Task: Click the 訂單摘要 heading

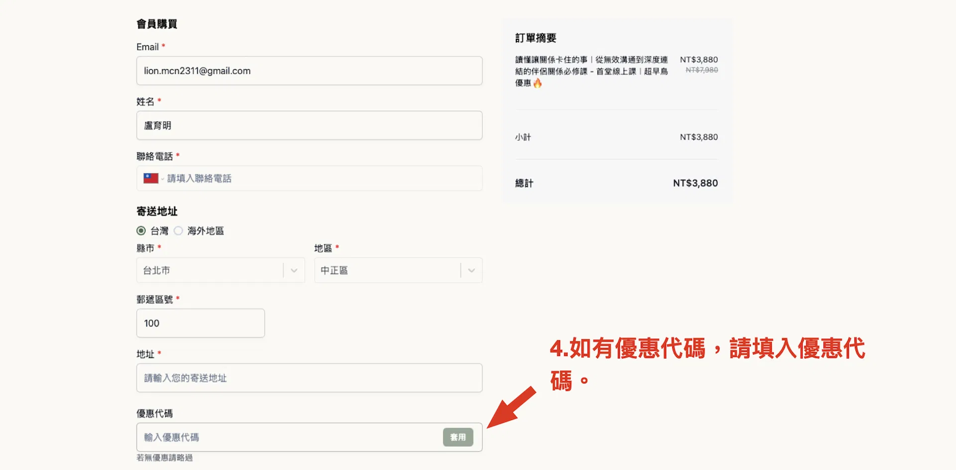Action: (535, 38)
